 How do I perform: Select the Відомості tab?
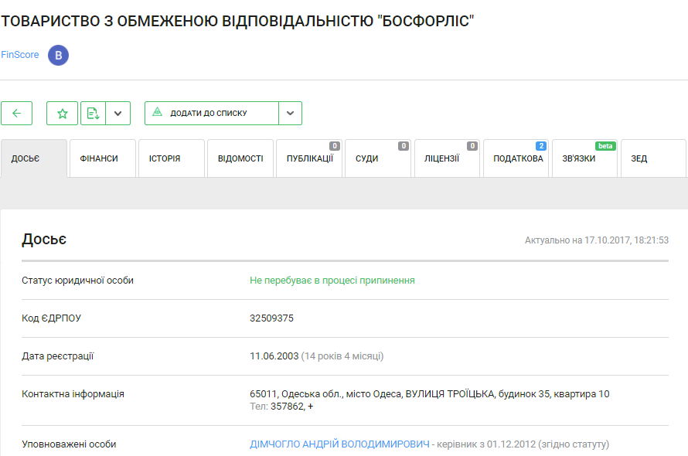pyautogui.click(x=240, y=158)
